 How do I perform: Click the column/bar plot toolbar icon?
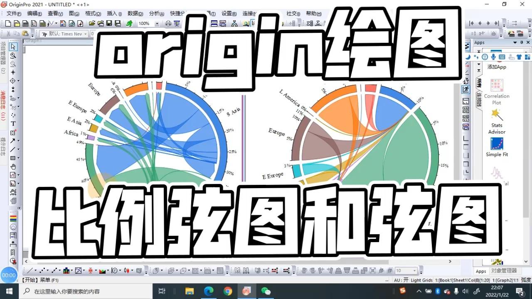point(66,271)
